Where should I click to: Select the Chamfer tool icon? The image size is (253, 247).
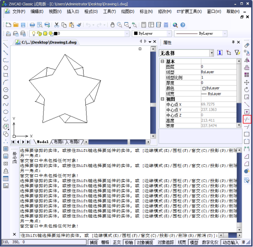point(247,156)
